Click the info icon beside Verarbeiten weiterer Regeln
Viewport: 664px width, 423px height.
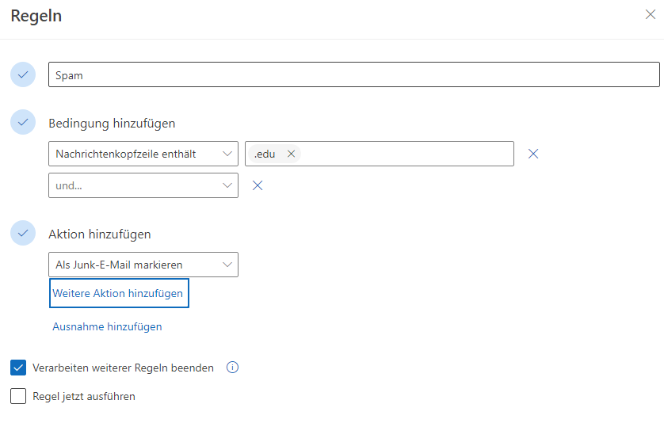(x=232, y=368)
